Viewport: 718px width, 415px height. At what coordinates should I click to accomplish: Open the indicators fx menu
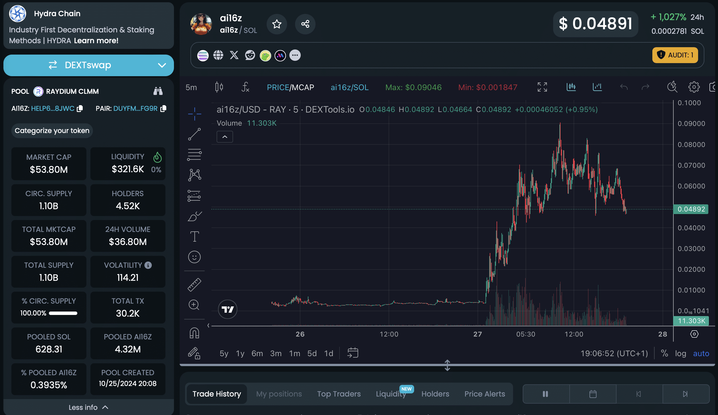[x=245, y=87]
